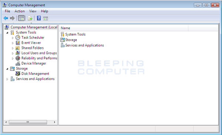Viewport: 222px width, 135px height.
Task: Click the Storage icon in the right pane
Action: pyautogui.click(x=63, y=40)
